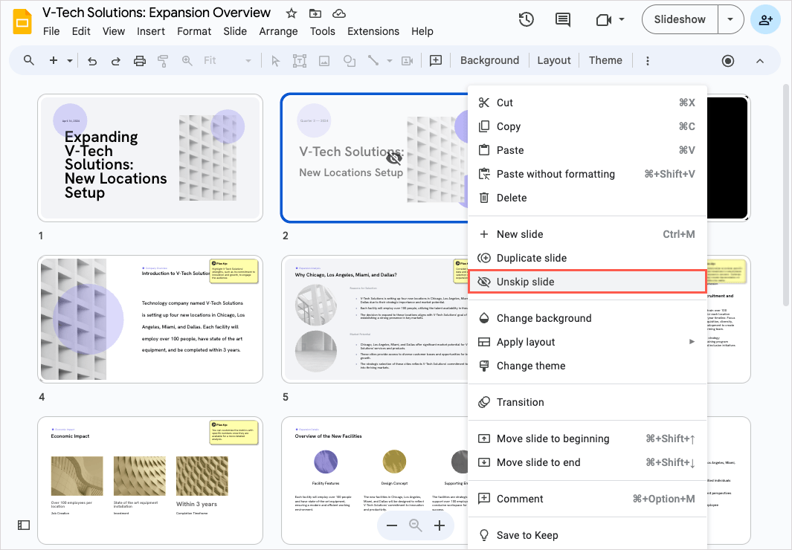
Task: Click the Theme button
Action: (x=605, y=60)
